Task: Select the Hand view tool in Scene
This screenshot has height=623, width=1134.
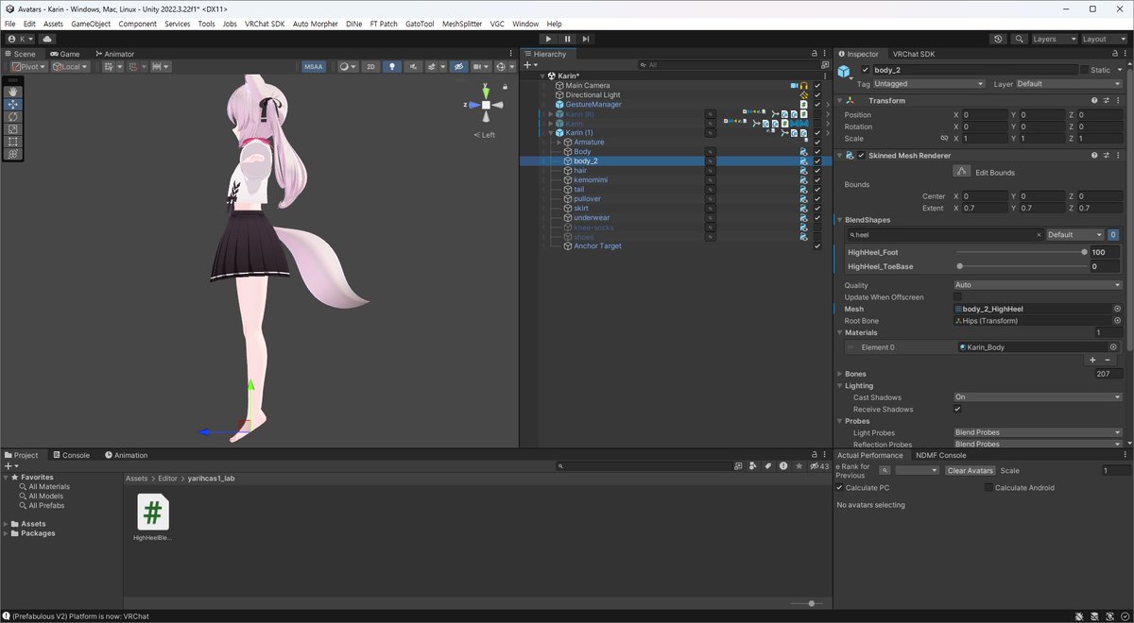Action: pyautogui.click(x=13, y=92)
